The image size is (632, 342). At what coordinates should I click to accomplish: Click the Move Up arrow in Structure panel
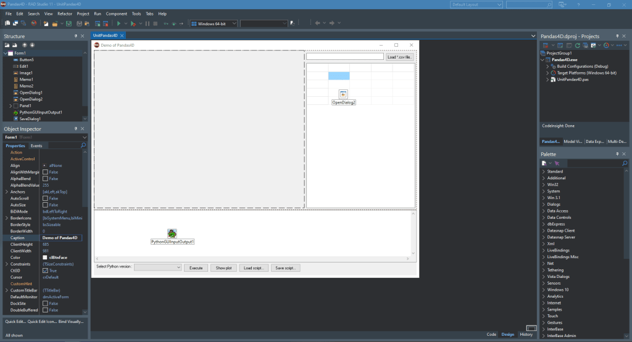25,45
